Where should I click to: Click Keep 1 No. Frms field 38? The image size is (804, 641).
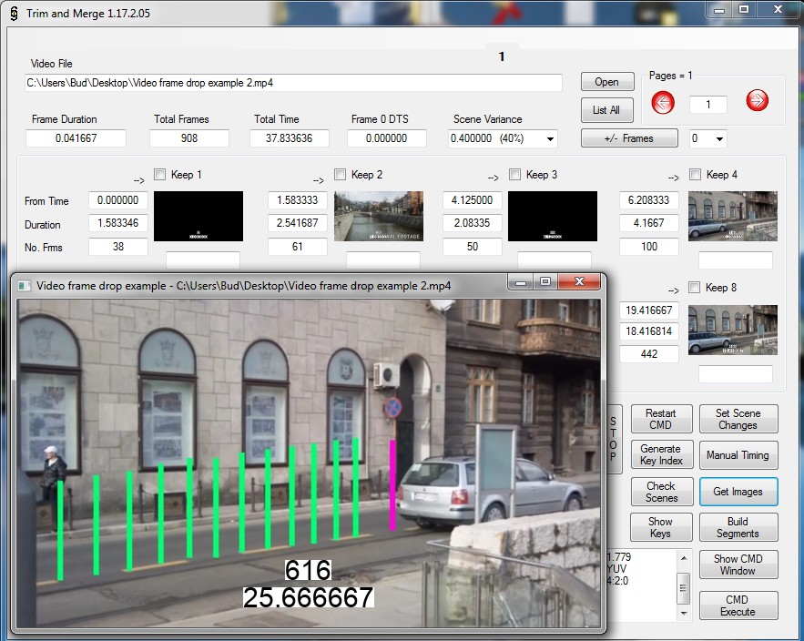(118, 247)
